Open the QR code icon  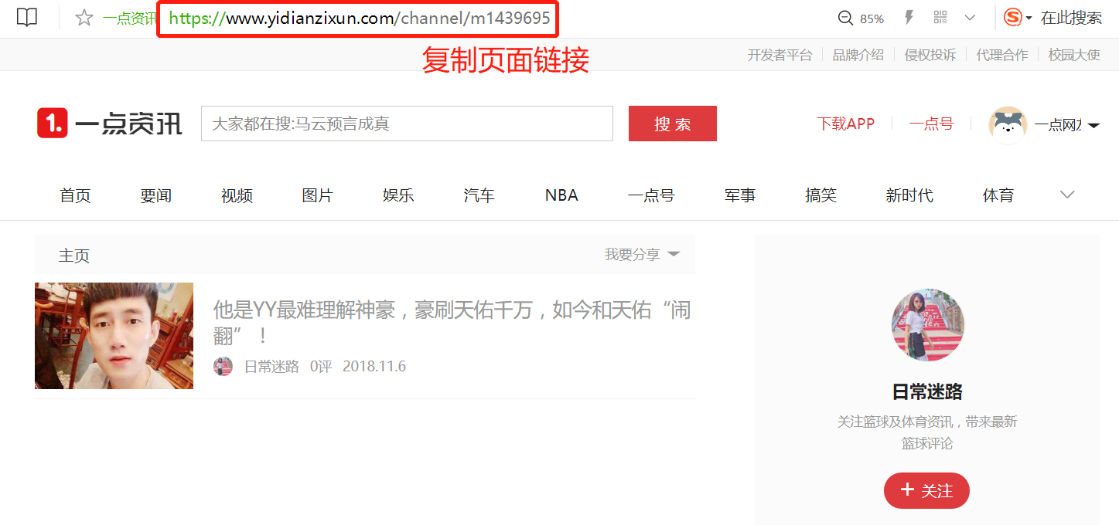(940, 18)
